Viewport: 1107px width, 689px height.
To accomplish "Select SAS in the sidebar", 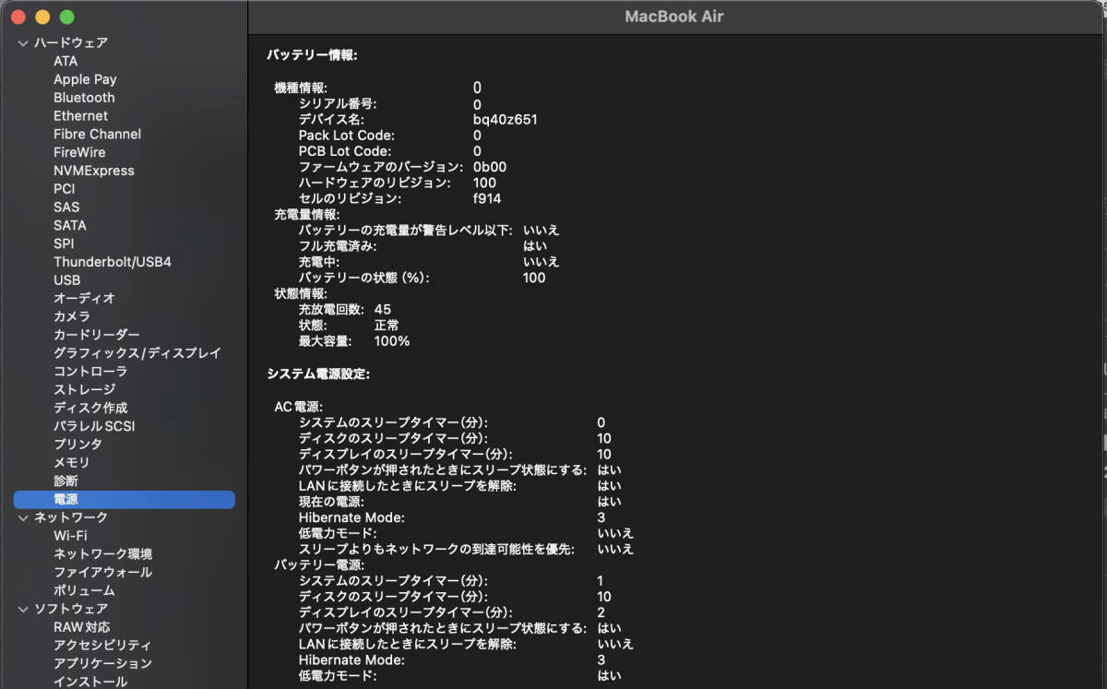I will pyautogui.click(x=66, y=207).
